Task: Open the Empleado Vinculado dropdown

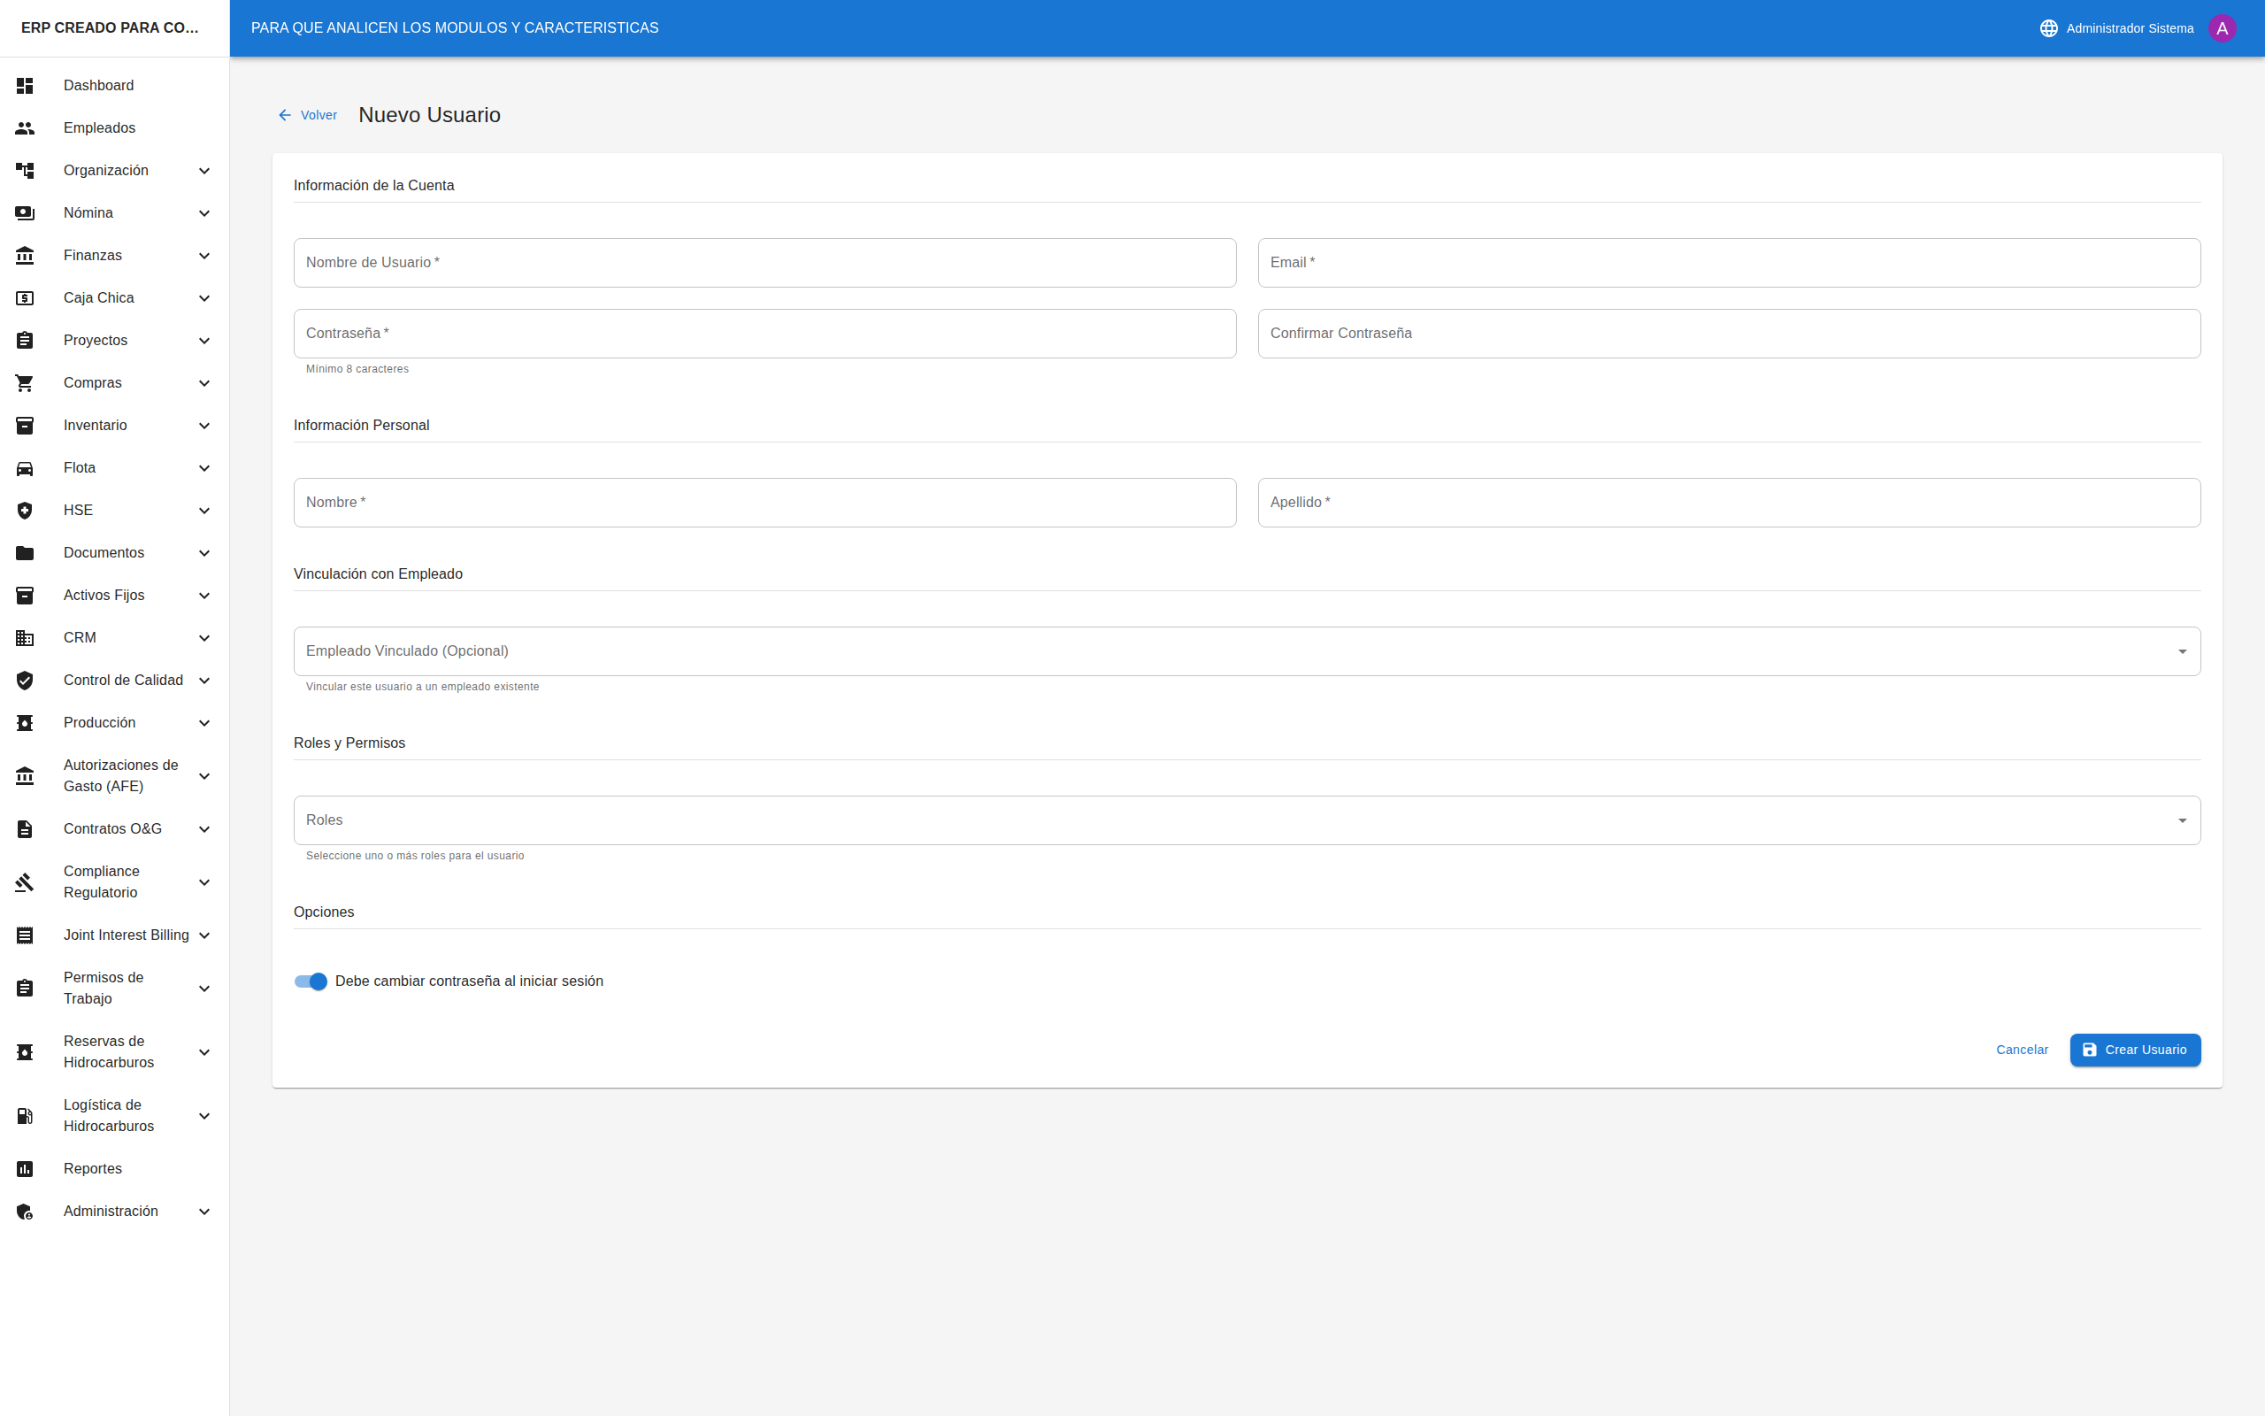Action: pyautogui.click(x=1246, y=652)
